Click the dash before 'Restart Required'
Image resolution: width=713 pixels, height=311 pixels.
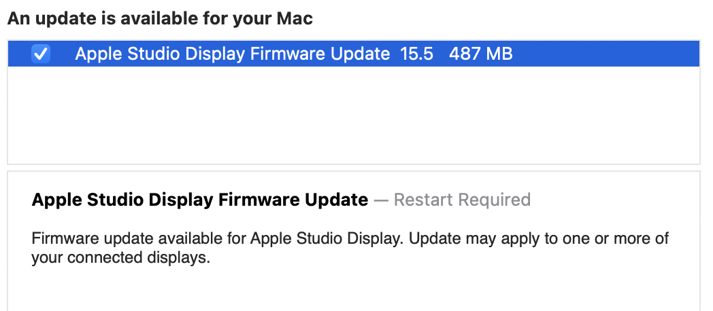[381, 200]
